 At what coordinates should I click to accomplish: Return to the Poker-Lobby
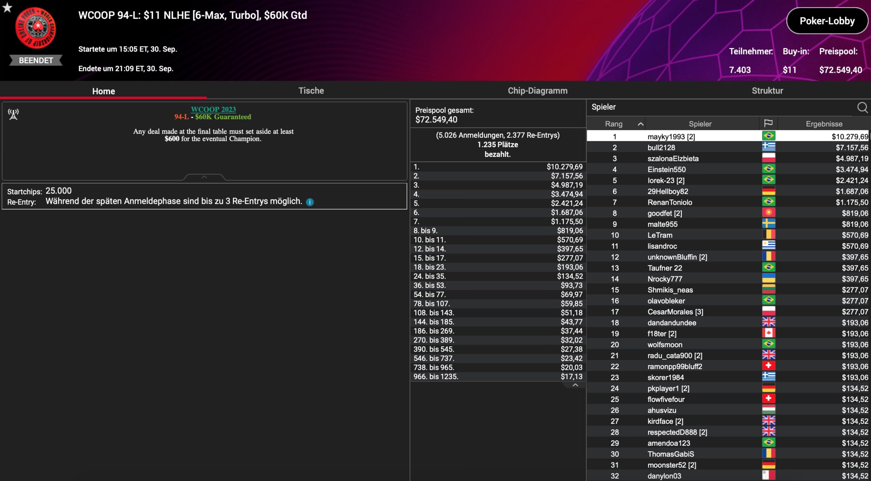point(827,21)
